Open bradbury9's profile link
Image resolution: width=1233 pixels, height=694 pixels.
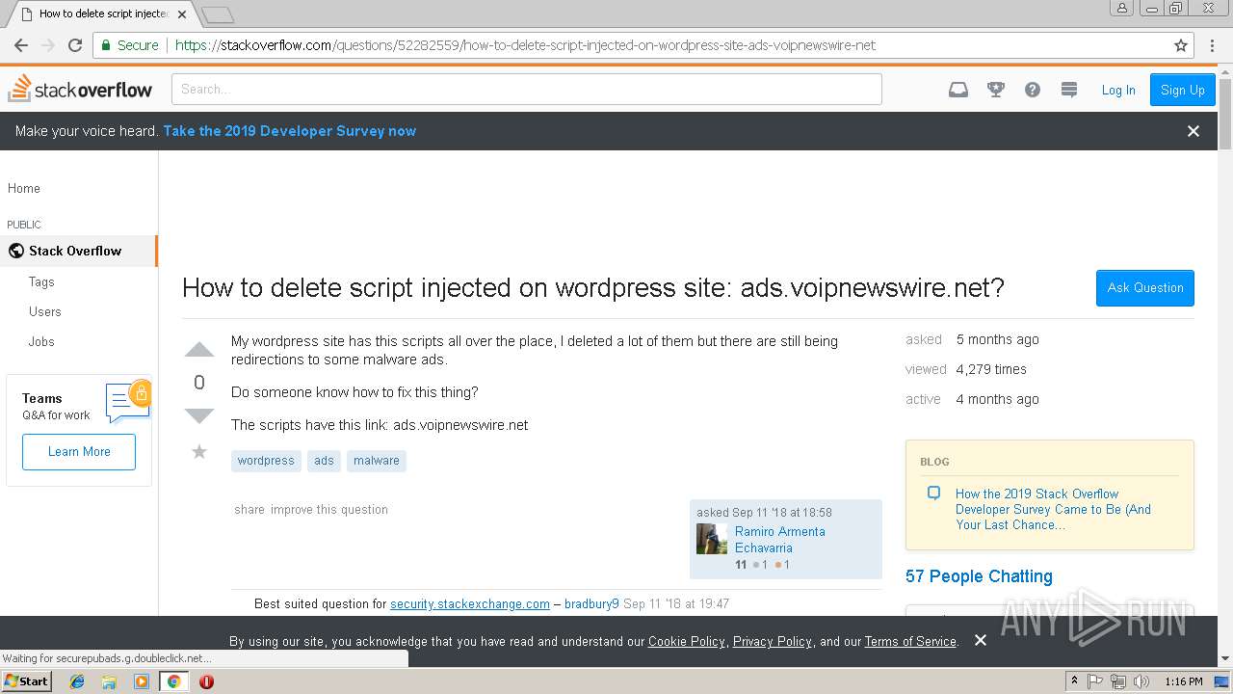click(591, 603)
